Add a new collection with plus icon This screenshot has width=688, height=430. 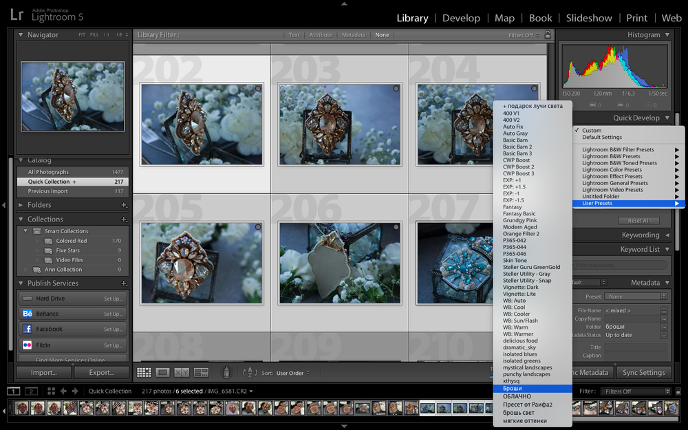124,219
